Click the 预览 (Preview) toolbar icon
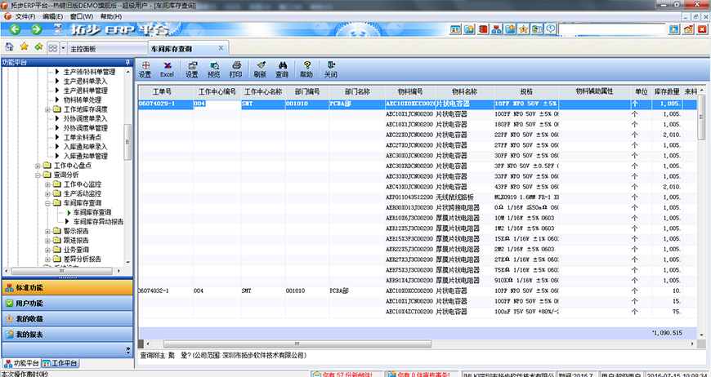This screenshot has height=377, width=711. point(213,69)
